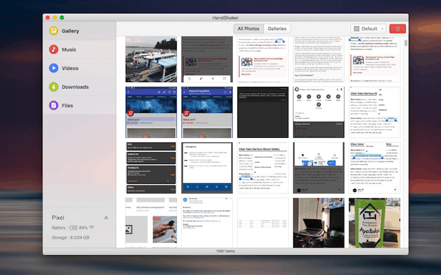Open the Gallery section in sidebar

[x=70, y=31]
